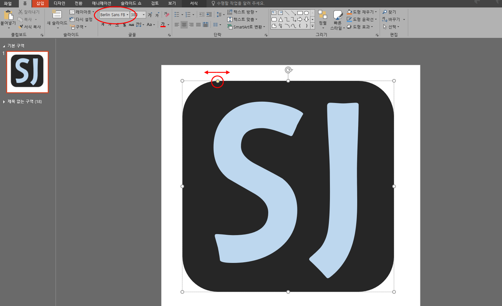Select the isosceles triangle shape
The image size is (502, 306).
point(280,19)
